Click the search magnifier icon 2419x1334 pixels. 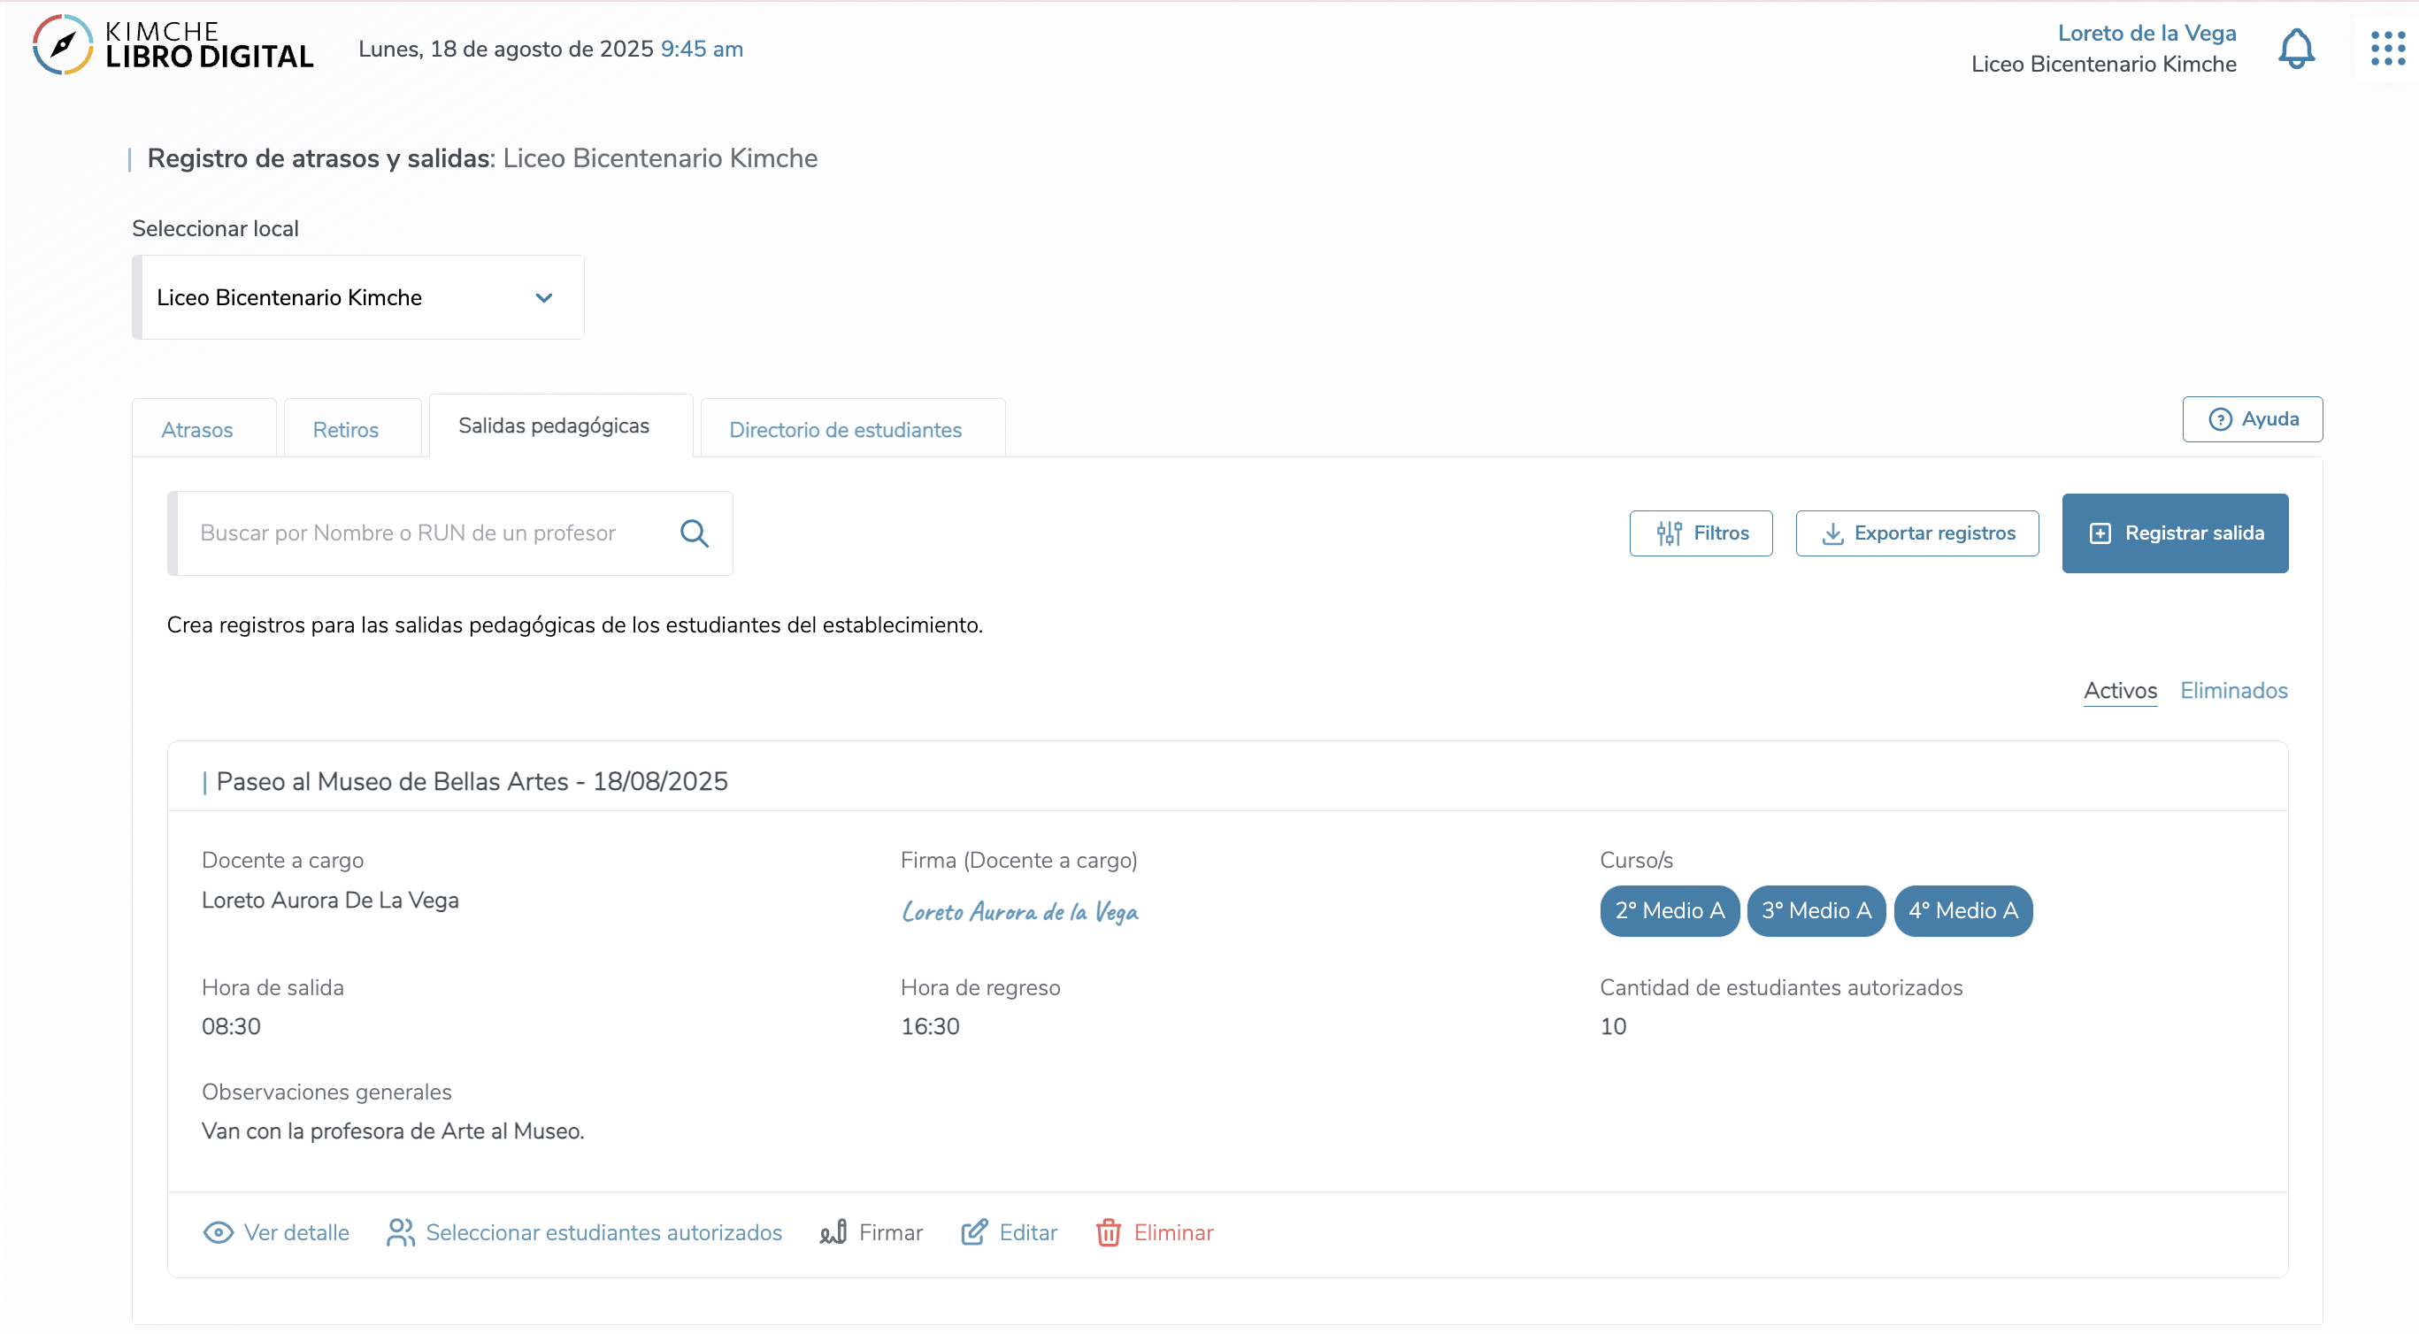(694, 533)
